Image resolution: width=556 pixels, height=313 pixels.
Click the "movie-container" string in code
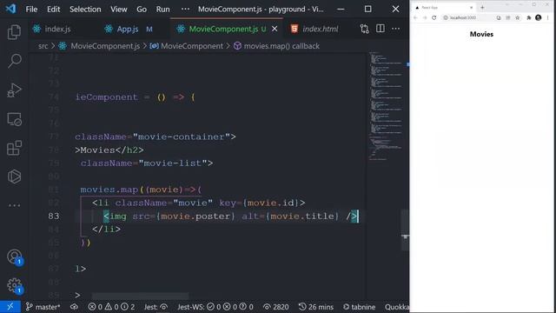[182, 137]
